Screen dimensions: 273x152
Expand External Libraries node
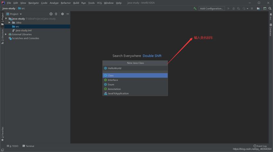pos(6,34)
